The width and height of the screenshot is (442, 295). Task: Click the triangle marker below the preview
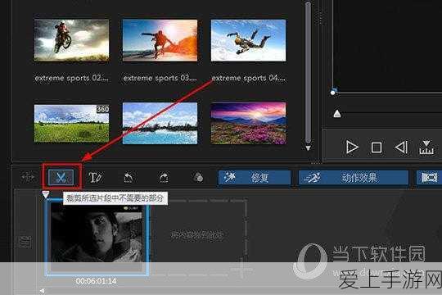click(337, 114)
